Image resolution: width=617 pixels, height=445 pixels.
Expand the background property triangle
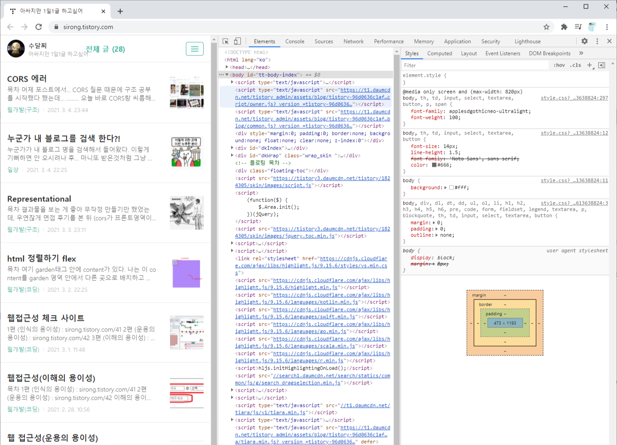click(x=445, y=188)
